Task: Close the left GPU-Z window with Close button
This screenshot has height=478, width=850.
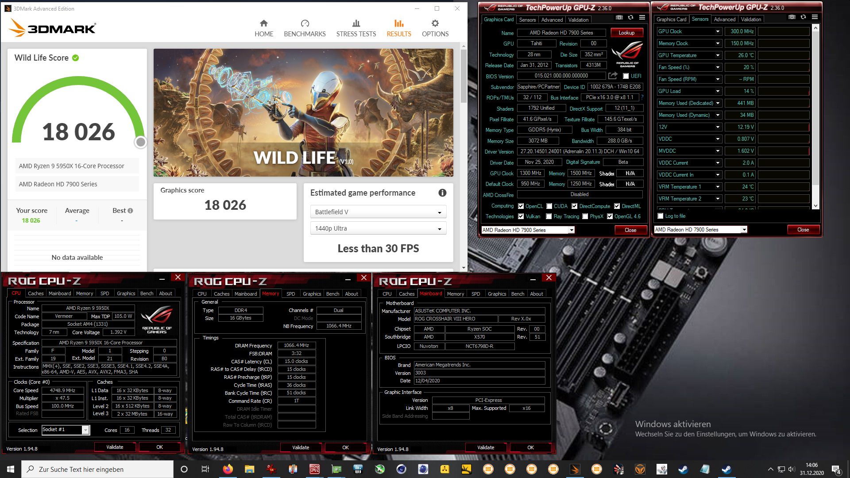Action: pos(630,230)
